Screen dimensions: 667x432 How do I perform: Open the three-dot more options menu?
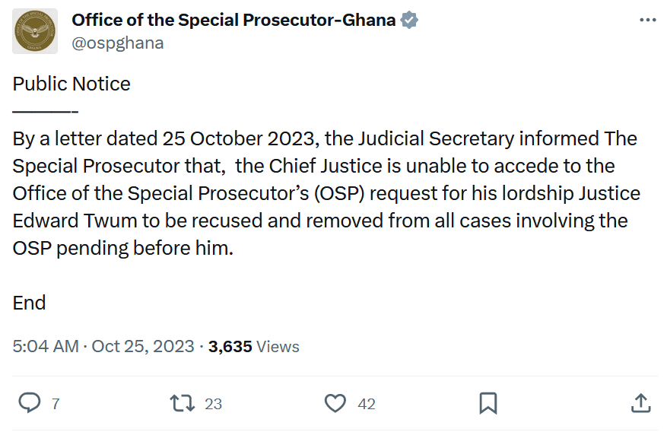647,21
